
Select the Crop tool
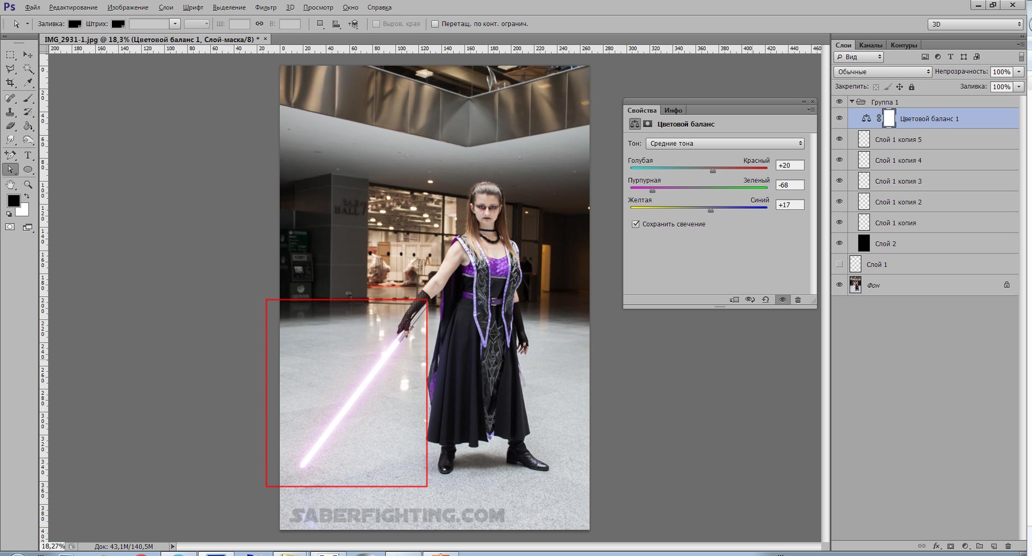pyautogui.click(x=10, y=83)
